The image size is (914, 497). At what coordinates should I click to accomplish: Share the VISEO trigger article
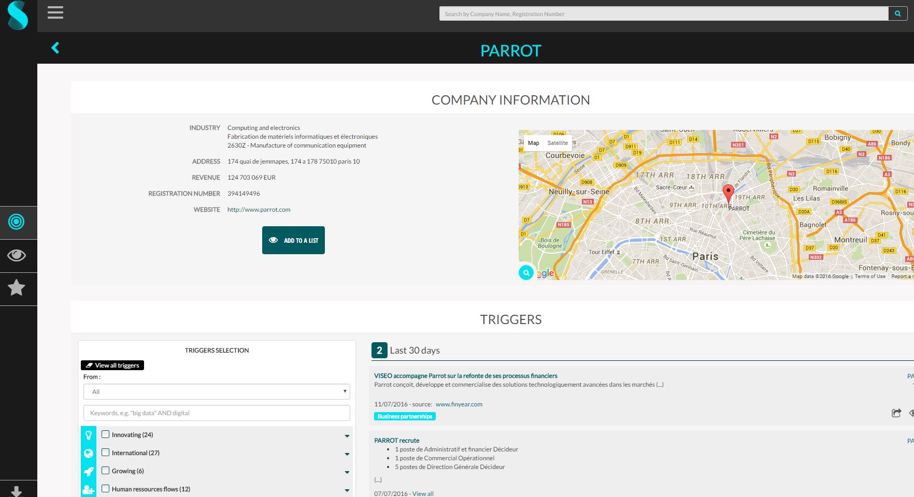[896, 413]
